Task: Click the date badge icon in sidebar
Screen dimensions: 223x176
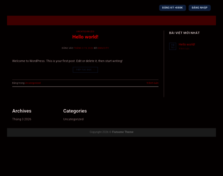Action: tap(173, 46)
